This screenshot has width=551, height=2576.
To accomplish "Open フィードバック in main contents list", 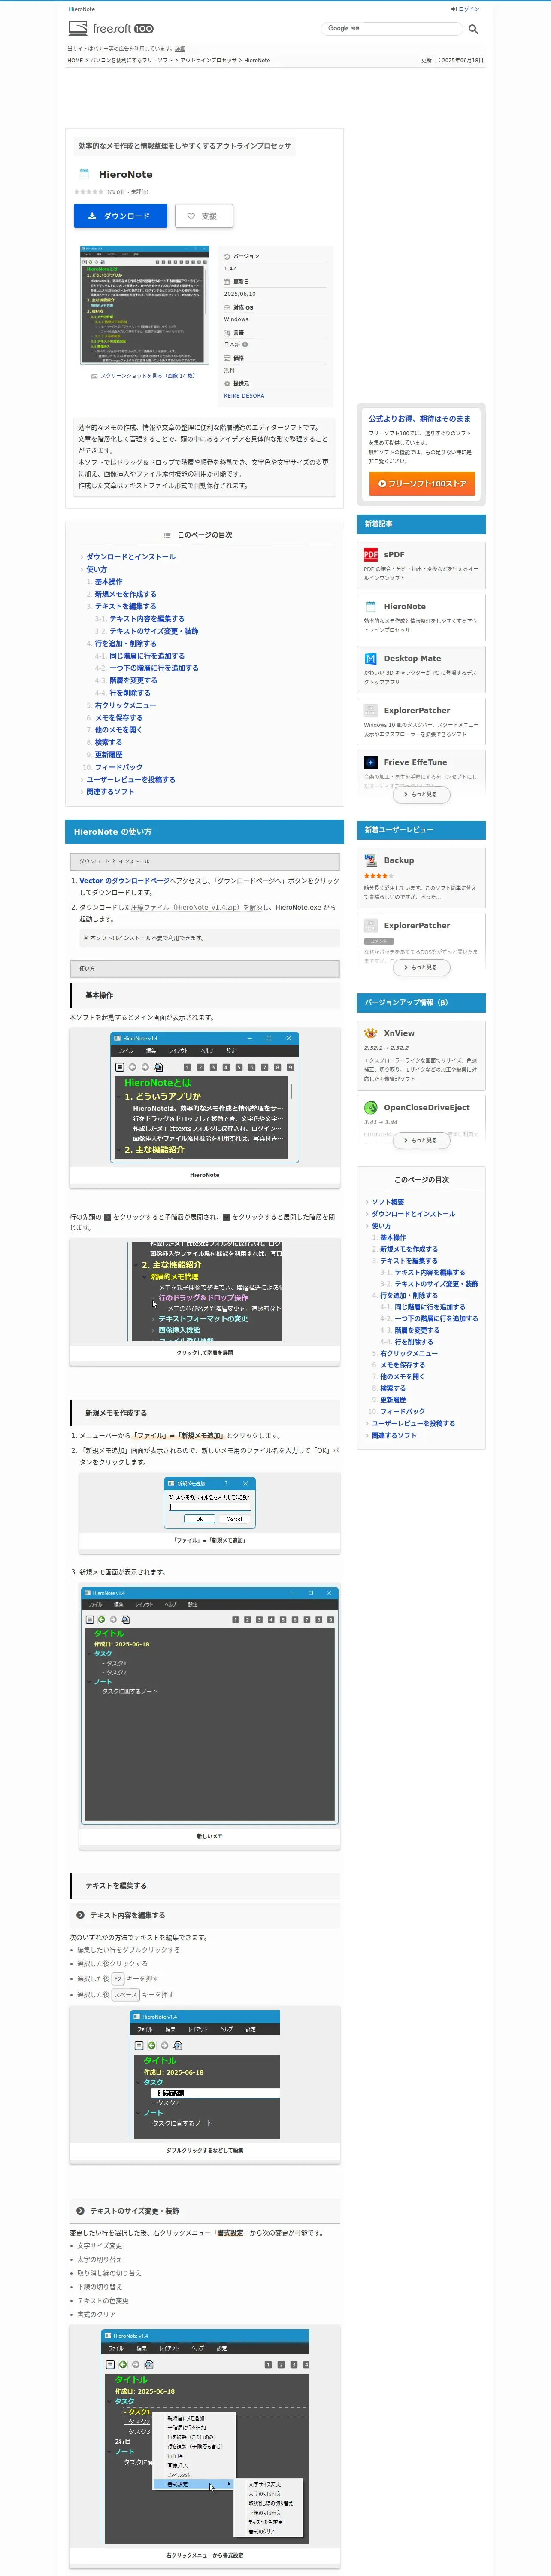I will tap(119, 767).
